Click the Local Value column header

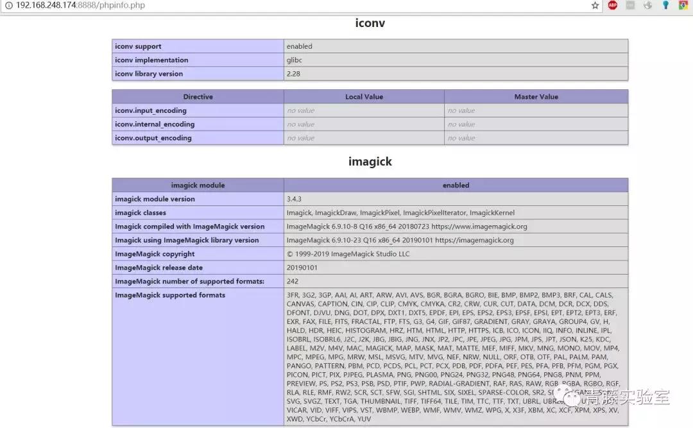(364, 97)
